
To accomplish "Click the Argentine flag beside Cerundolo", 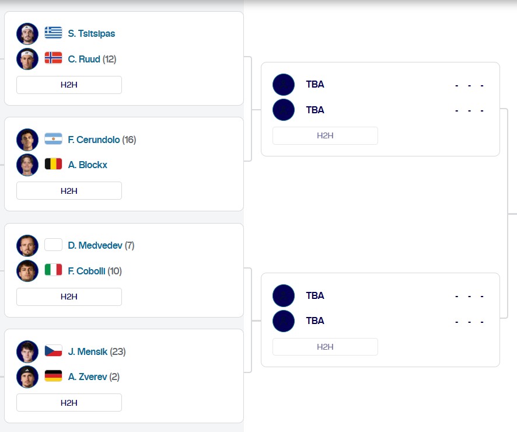I will coord(53,140).
